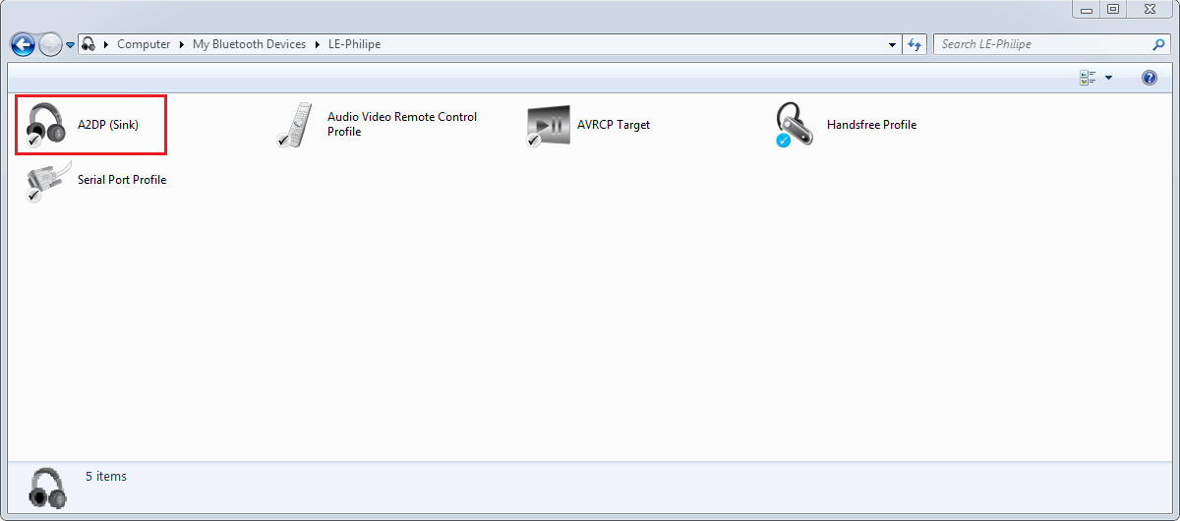Viewport: 1180px width, 521px height.
Task: Click the AVRCP Target label
Action: tap(614, 125)
